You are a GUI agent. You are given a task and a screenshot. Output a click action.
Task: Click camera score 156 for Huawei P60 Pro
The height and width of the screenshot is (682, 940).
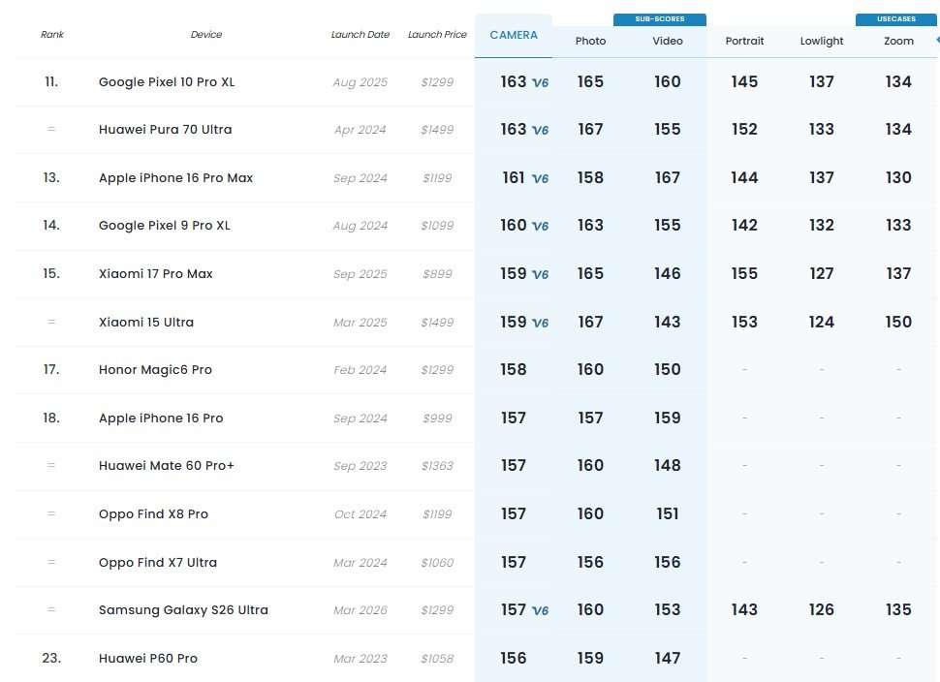(x=514, y=659)
